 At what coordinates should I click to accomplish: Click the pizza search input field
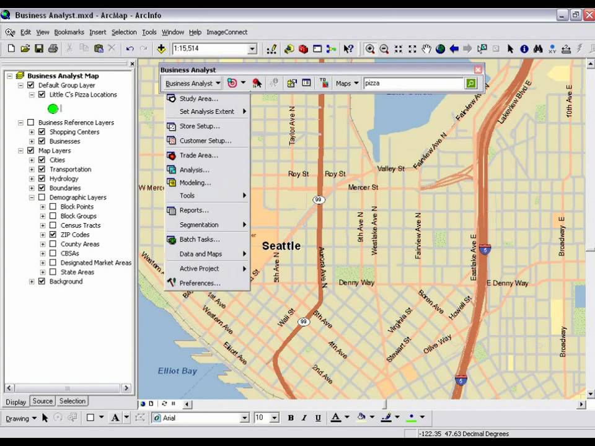413,84
